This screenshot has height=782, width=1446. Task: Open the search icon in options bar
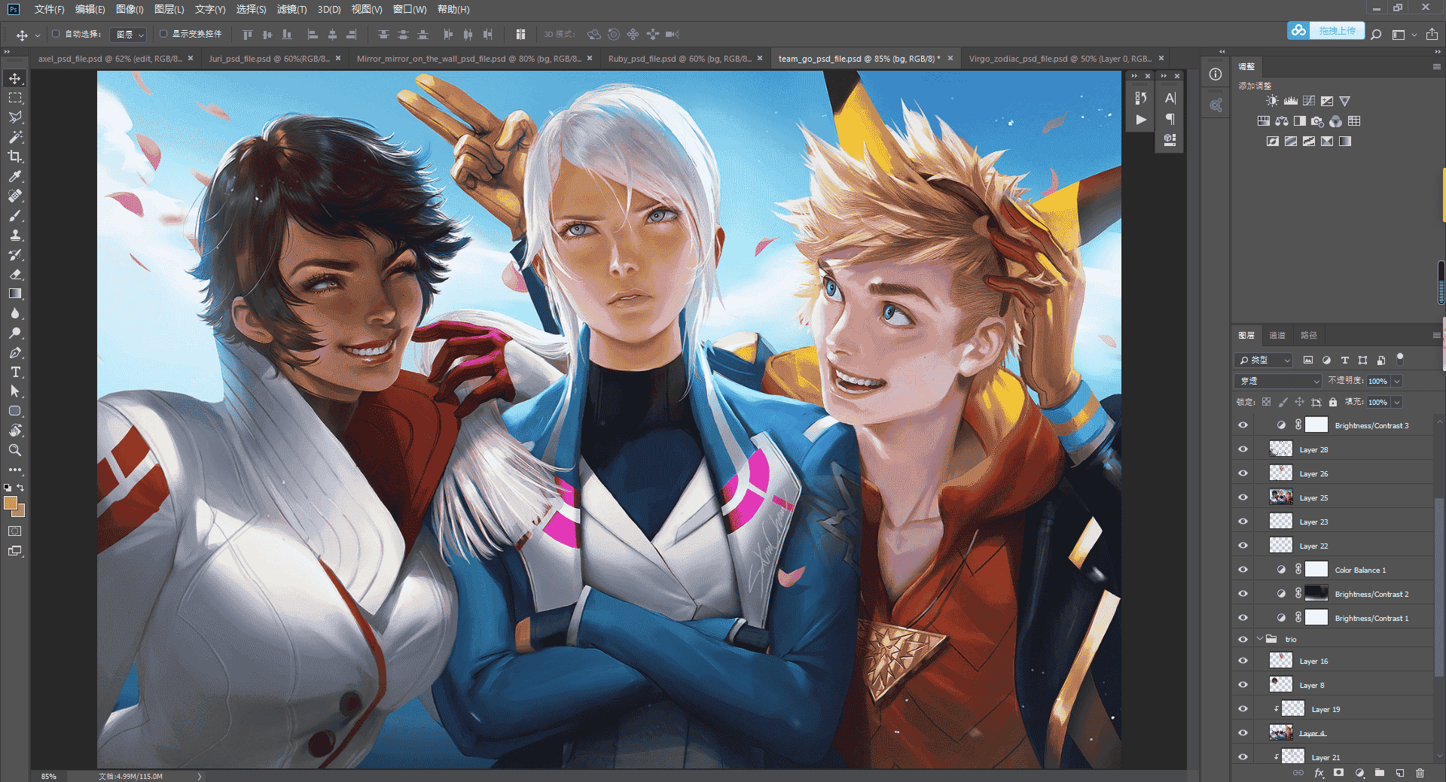click(1376, 34)
